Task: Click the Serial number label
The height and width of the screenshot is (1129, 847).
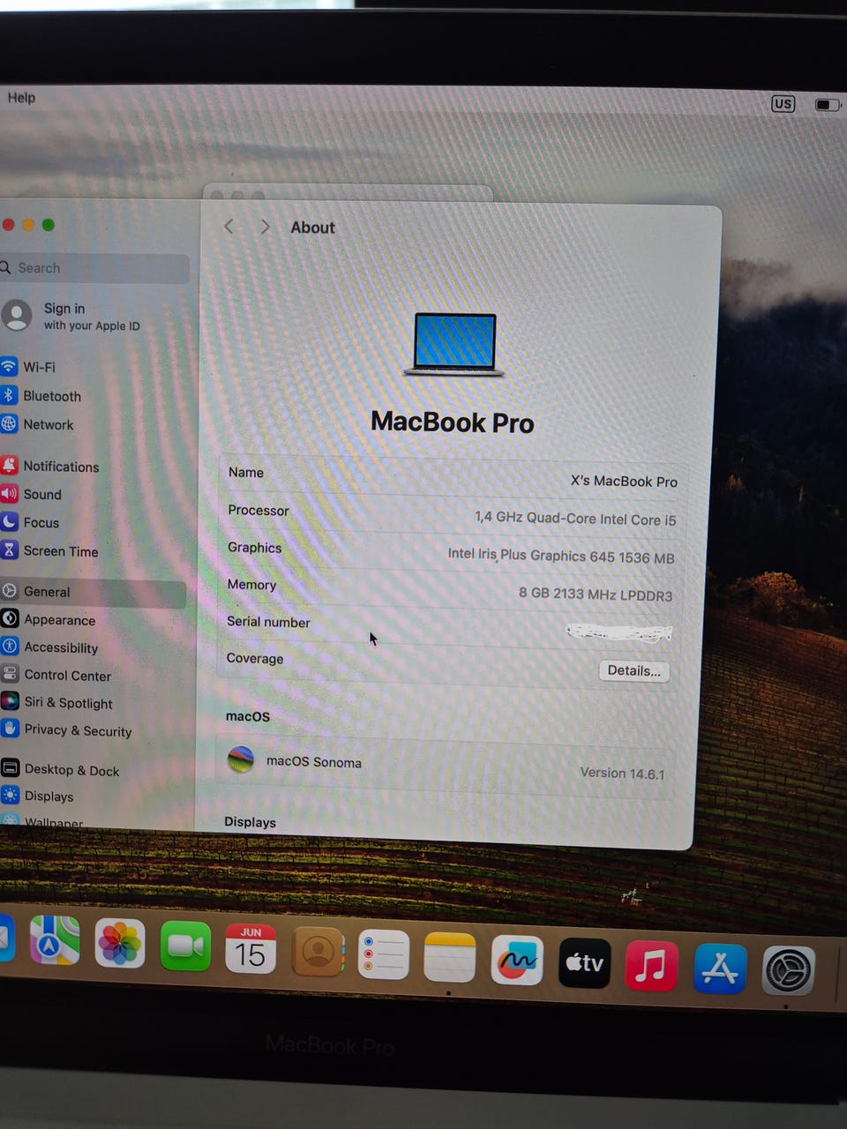Action: coord(268,622)
